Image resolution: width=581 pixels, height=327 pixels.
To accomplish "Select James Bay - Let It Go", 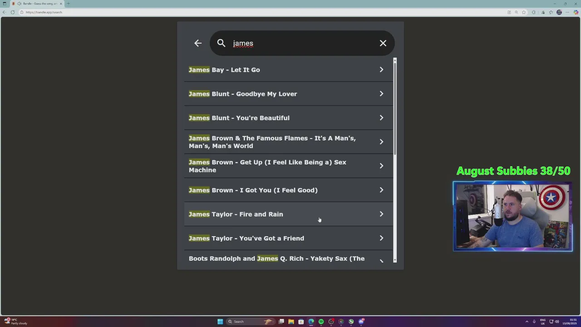I will (x=288, y=70).
